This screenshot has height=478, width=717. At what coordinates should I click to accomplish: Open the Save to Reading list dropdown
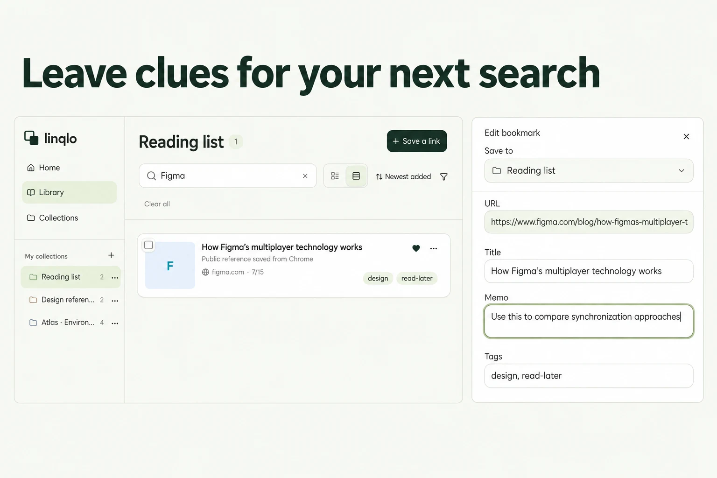point(589,171)
